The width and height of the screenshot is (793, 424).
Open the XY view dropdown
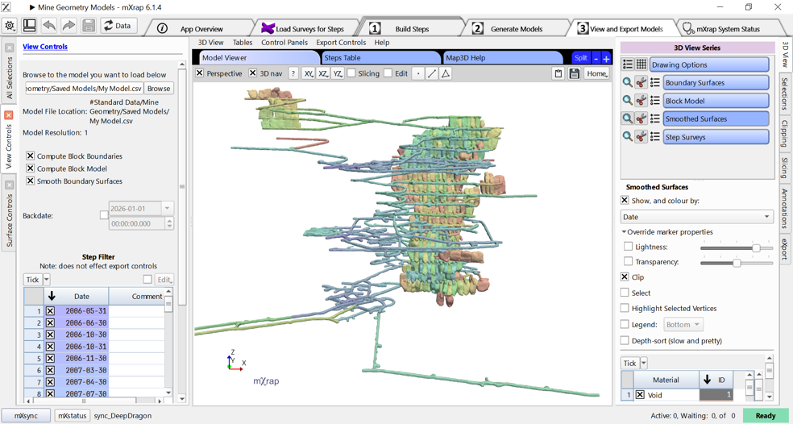[309, 73]
